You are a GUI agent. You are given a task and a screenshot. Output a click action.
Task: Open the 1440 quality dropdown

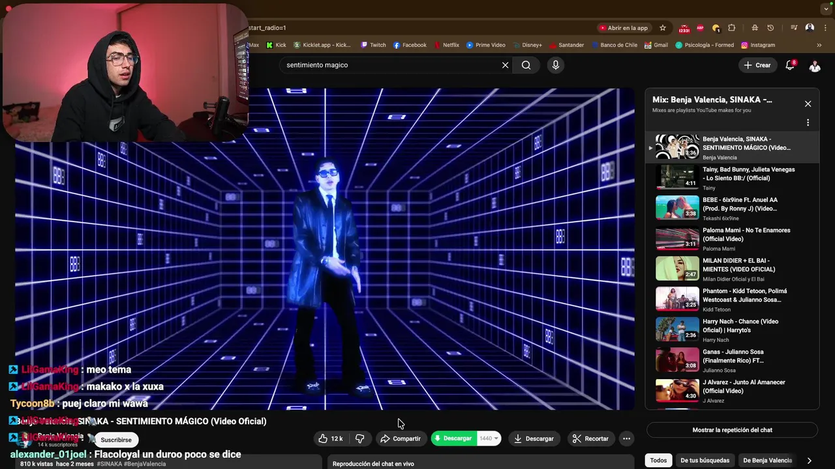tap(489, 438)
